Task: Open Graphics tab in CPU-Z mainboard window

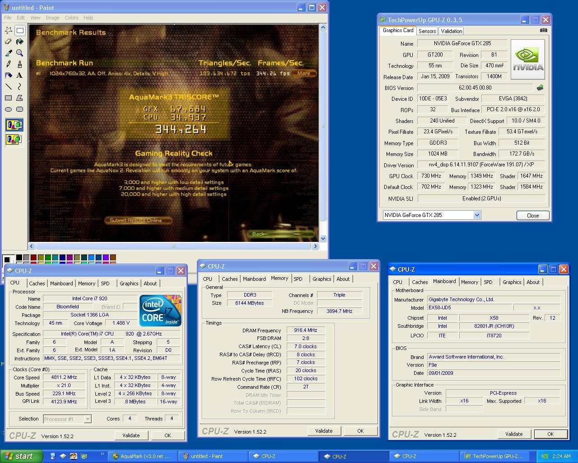Action: (x=512, y=282)
